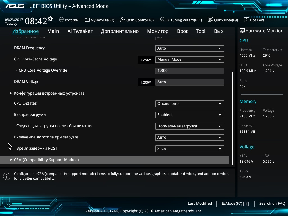
Task: Open CPU Core/Cache Voltage mode dropdown
Action: pyautogui.click(x=190, y=60)
